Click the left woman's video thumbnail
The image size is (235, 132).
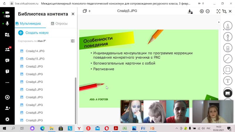tap(132, 111)
